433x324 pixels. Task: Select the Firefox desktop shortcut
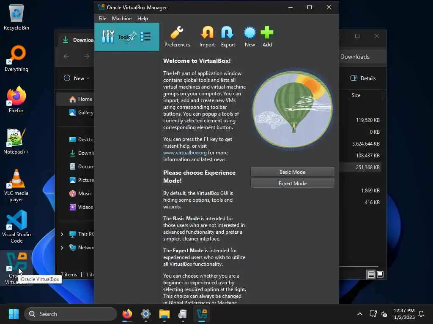pyautogui.click(x=16, y=100)
